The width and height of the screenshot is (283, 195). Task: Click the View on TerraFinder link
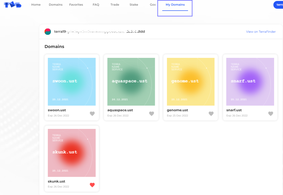pyautogui.click(x=261, y=32)
